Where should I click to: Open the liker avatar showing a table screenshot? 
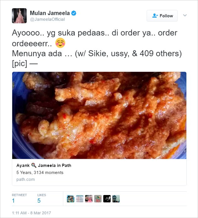(x=80, y=199)
